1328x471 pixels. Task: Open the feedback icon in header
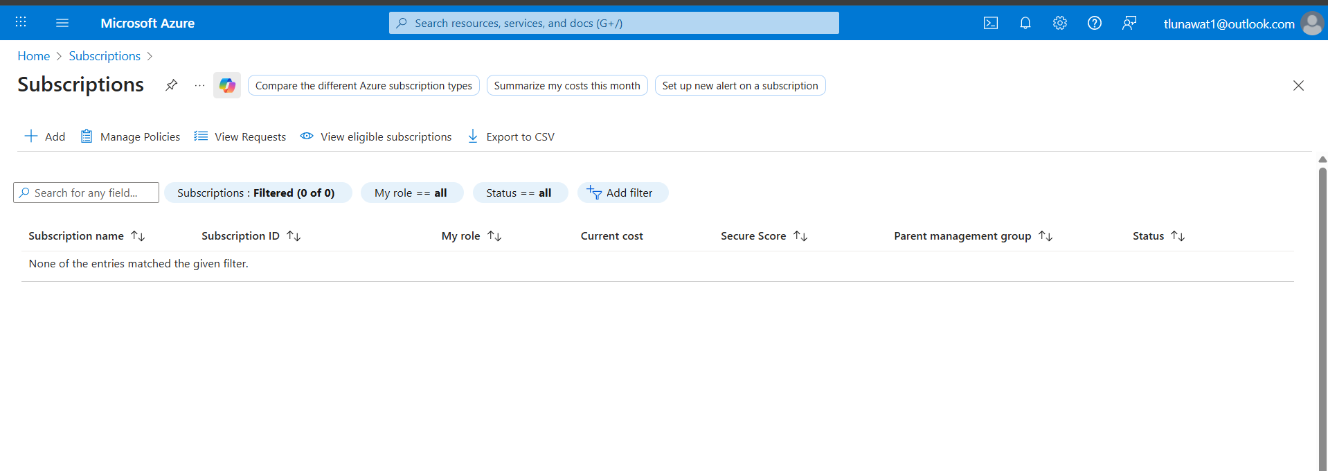tap(1129, 23)
